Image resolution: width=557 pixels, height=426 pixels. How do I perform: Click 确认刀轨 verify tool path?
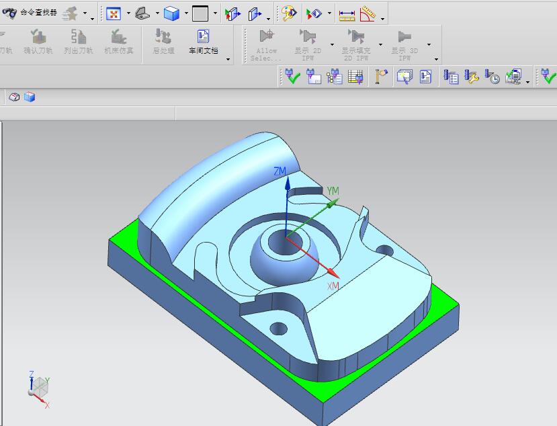coord(38,42)
